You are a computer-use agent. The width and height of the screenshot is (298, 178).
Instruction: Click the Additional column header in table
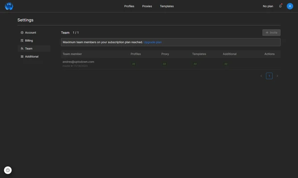click(x=230, y=54)
